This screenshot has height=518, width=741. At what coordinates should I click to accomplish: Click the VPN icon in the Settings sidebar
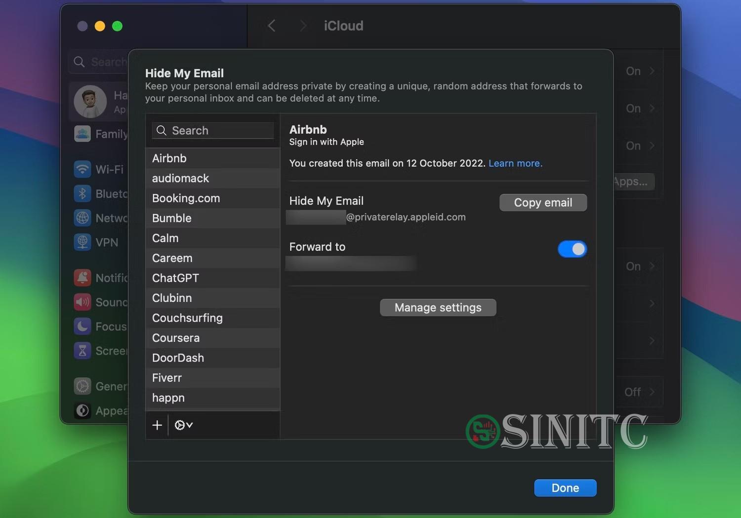(82, 242)
